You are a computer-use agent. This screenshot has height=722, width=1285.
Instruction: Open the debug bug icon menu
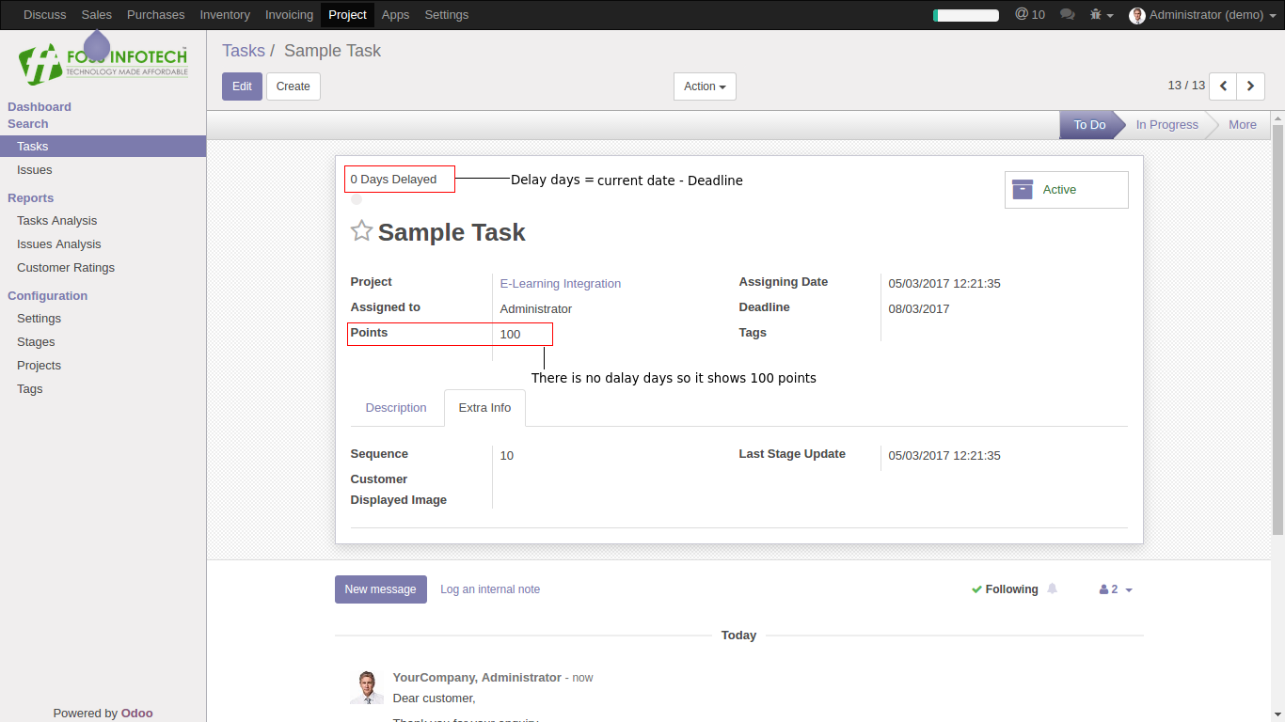pos(1101,15)
